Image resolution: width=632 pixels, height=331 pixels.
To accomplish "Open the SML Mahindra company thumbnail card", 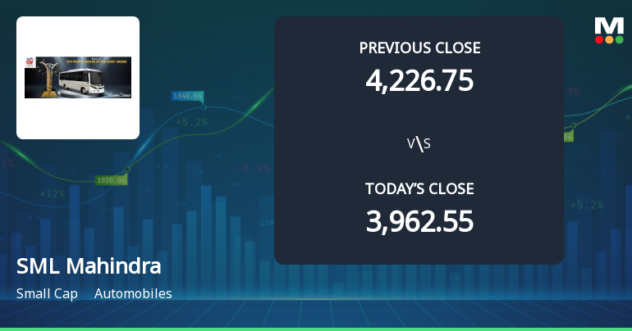I will [78, 78].
